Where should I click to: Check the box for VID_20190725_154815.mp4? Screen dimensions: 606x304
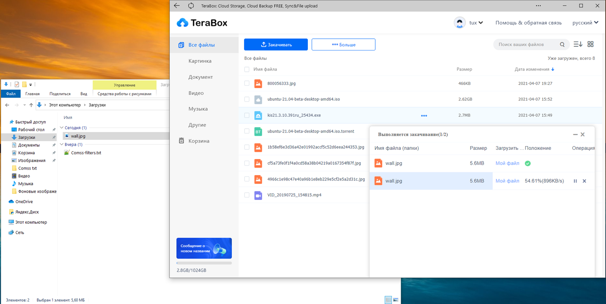pyautogui.click(x=247, y=195)
